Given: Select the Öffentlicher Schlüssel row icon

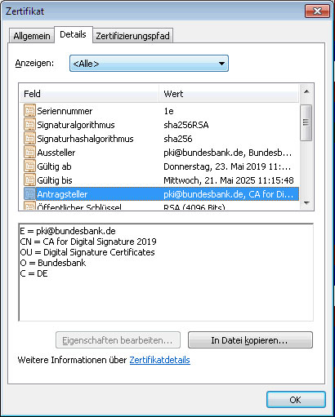Looking at the screenshot, I should pyautogui.click(x=29, y=206).
